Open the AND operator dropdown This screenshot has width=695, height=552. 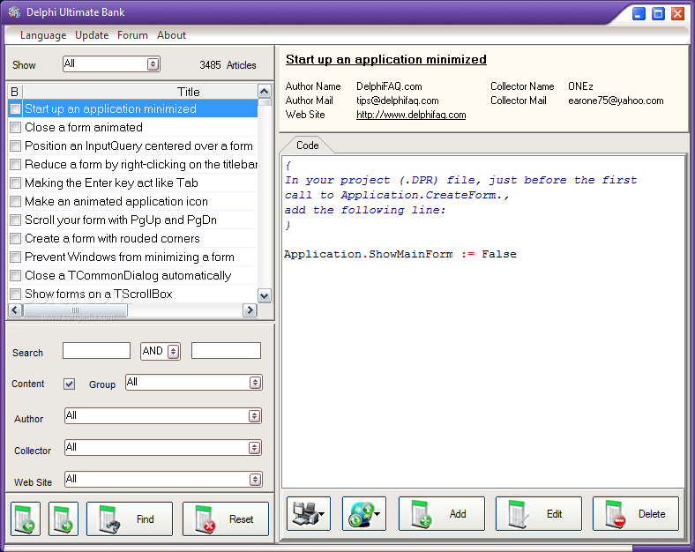[173, 351]
